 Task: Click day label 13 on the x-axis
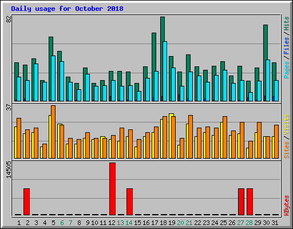click(x=120, y=223)
